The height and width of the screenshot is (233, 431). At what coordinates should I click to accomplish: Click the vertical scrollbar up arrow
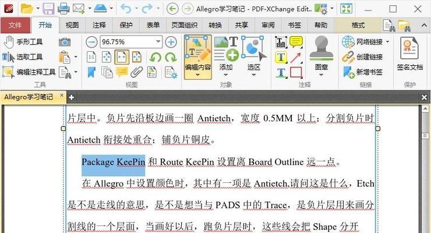click(425, 109)
